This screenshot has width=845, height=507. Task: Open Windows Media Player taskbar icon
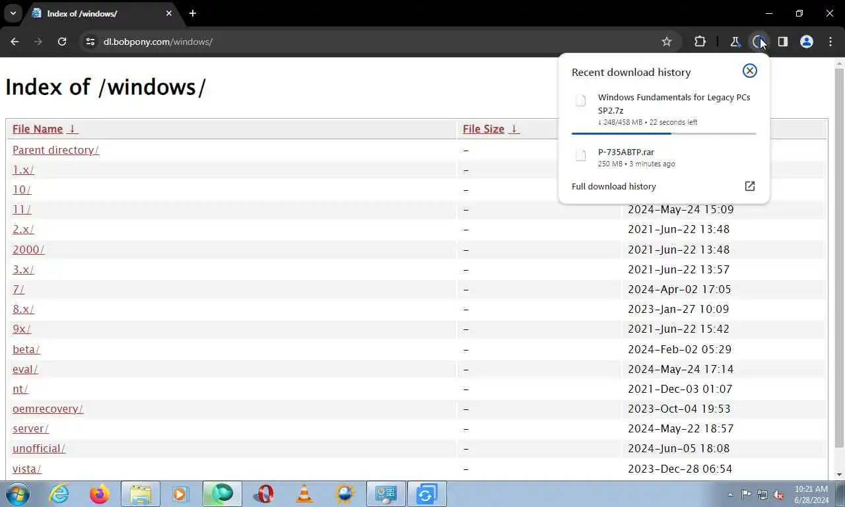(180, 494)
